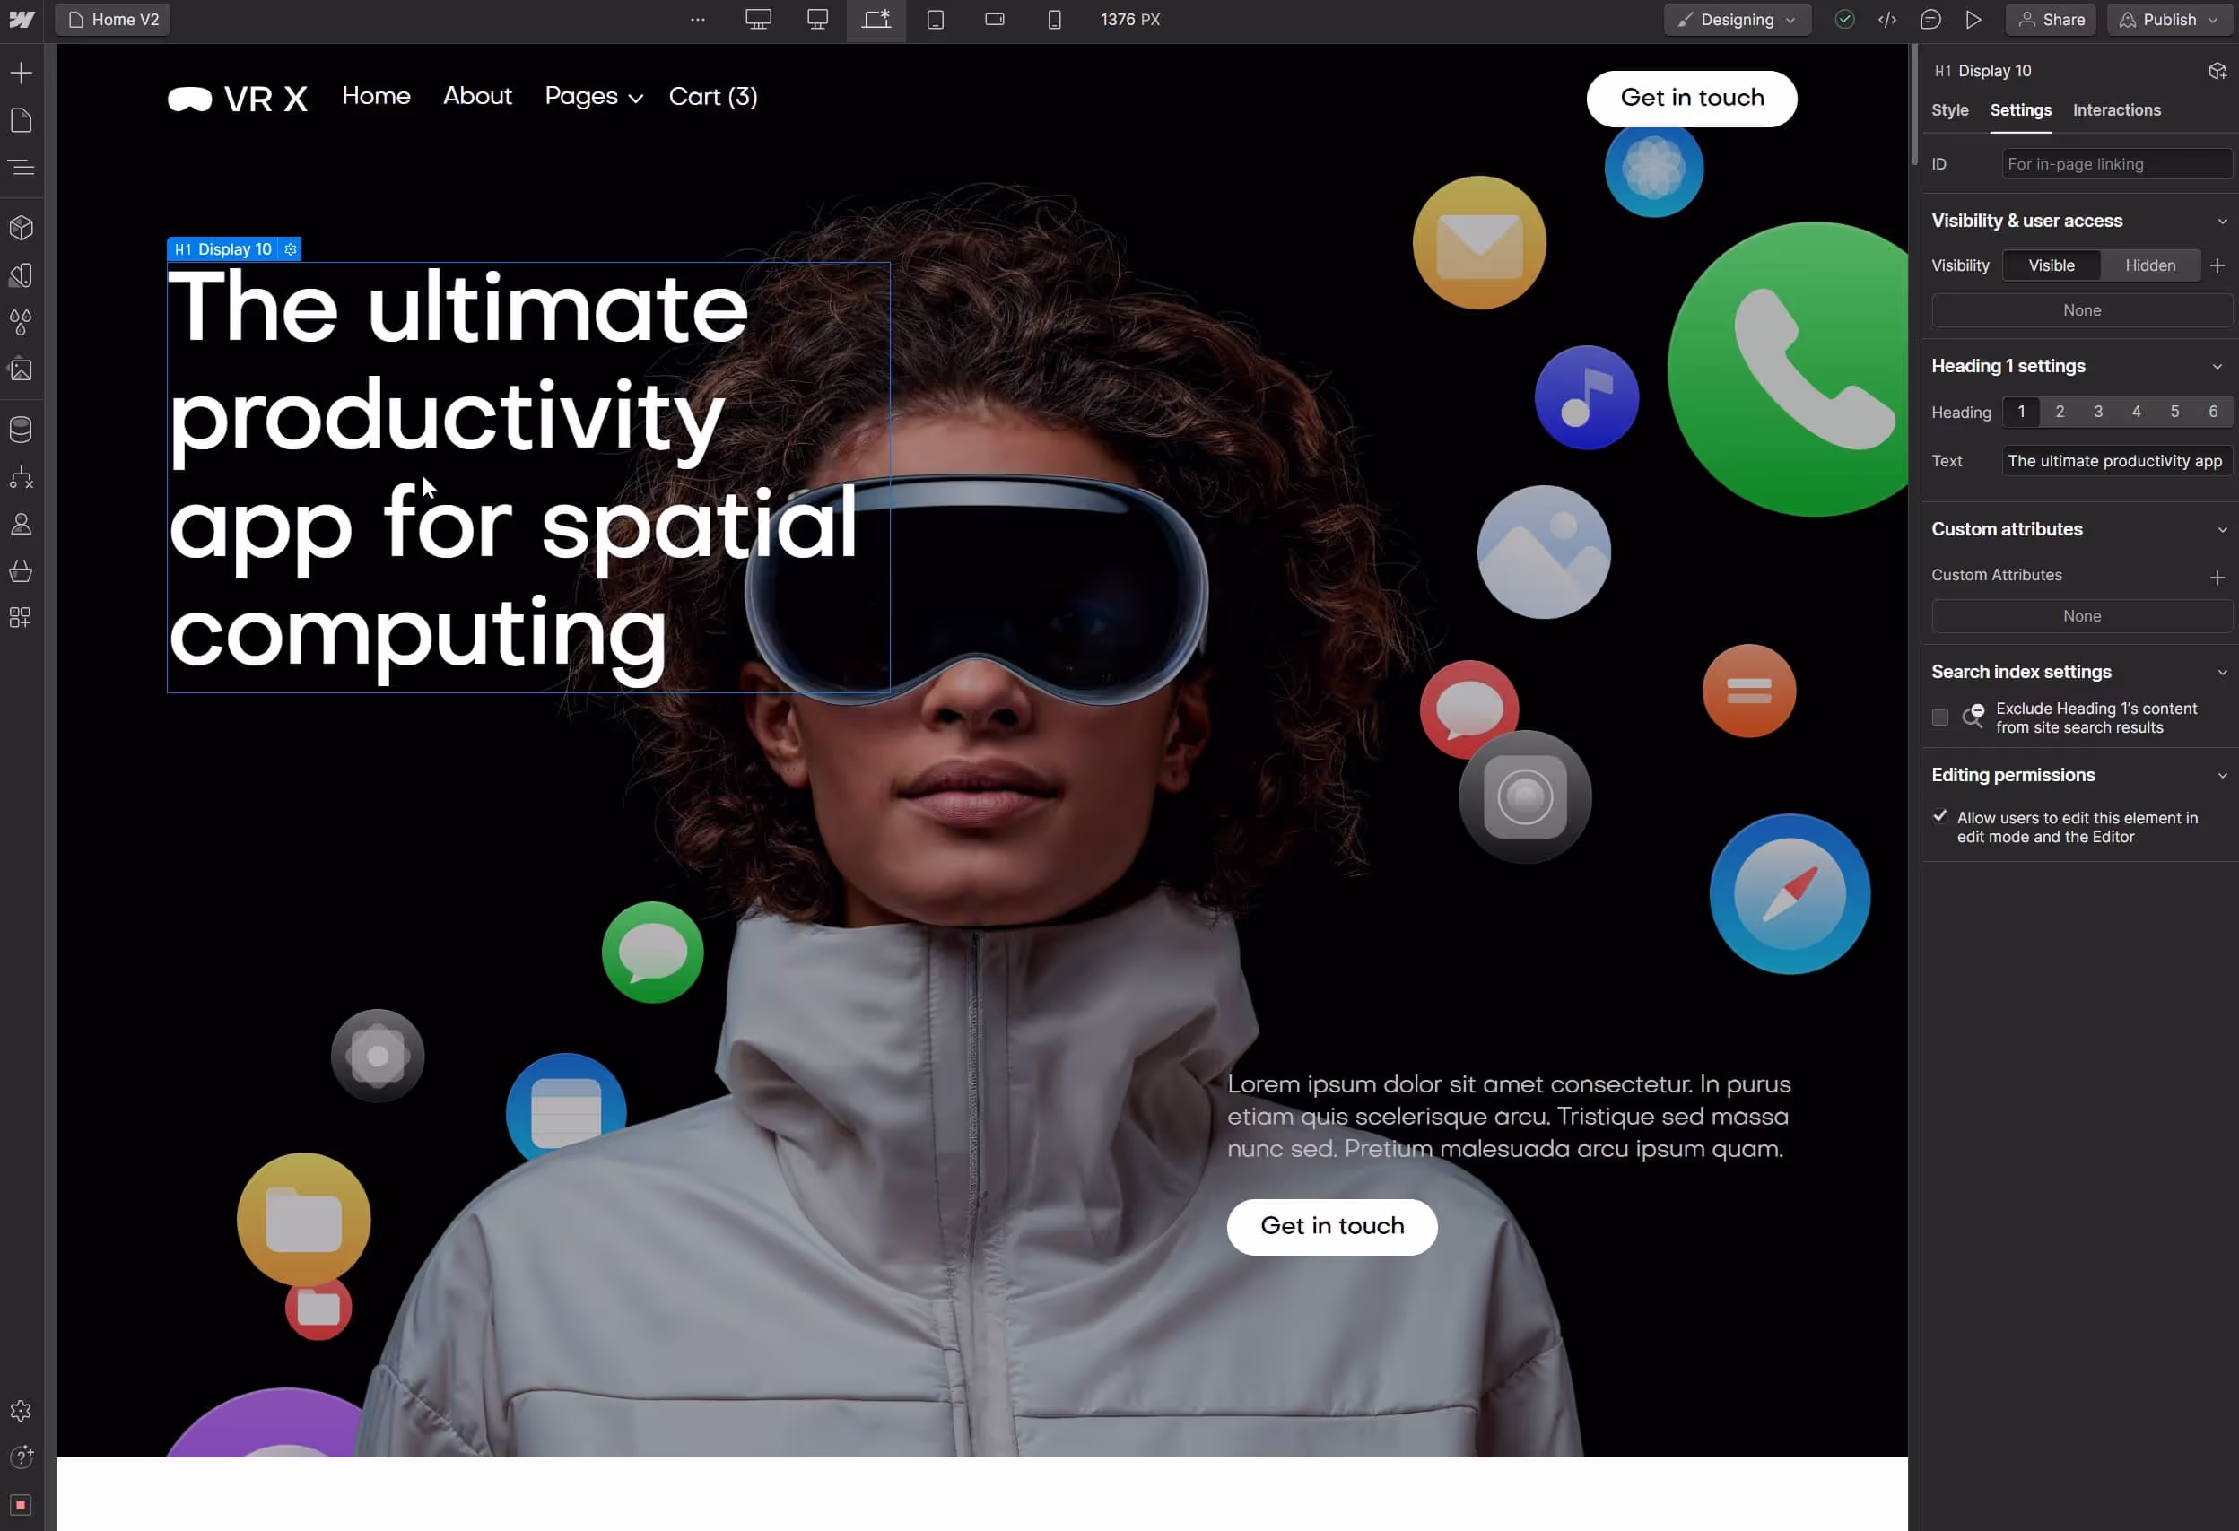Image resolution: width=2239 pixels, height=1531 pixels.
Task: Set heading level to 2
Action: [2060, 412]
